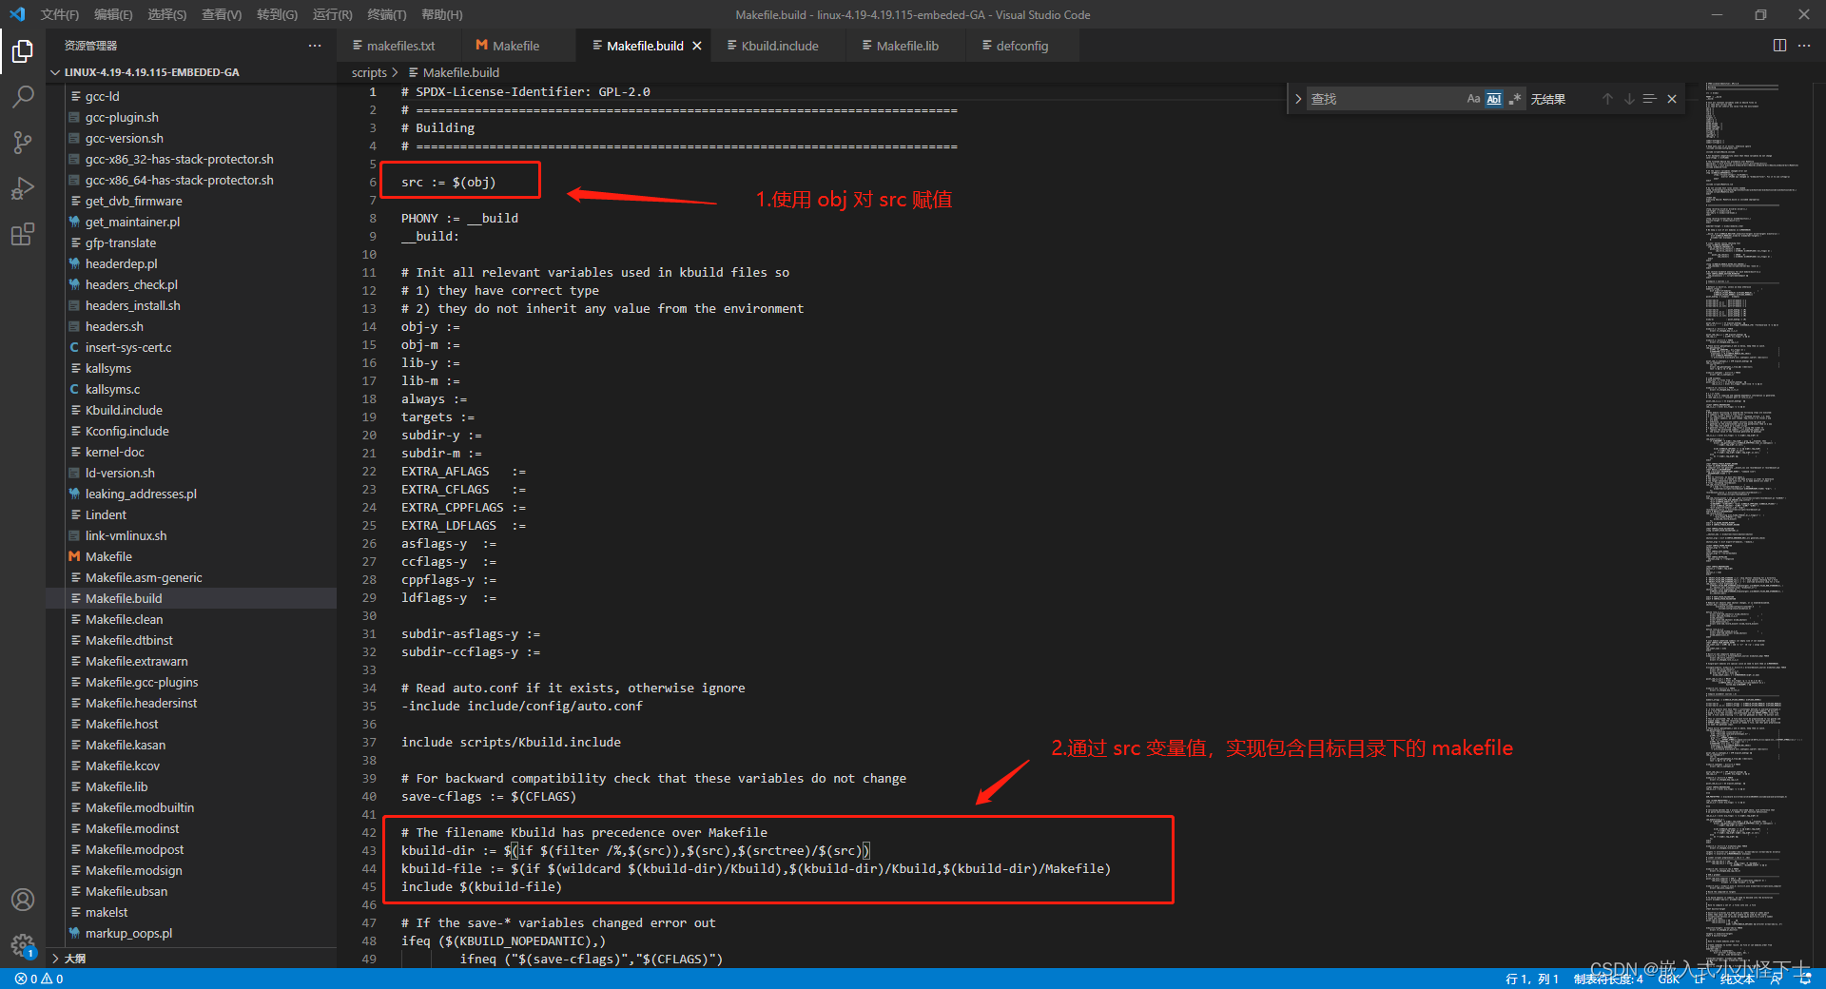Open insert-sys-cert.c in the file tree
Screen dimensions: 1826x989
pos(128,347)
